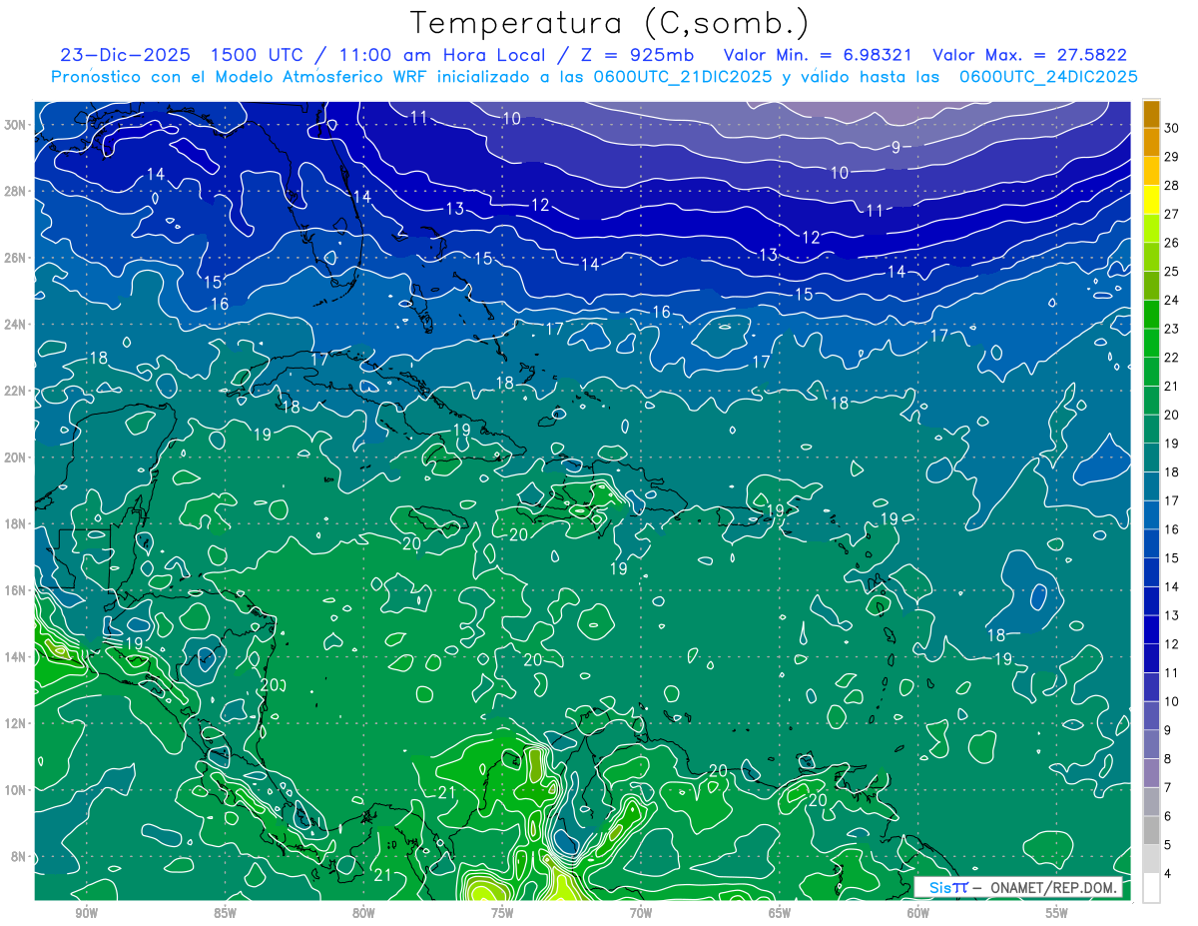Pick the orange swatch between 29 and 30
This screenshot has width=1198, height=926.
(1152, 143)
